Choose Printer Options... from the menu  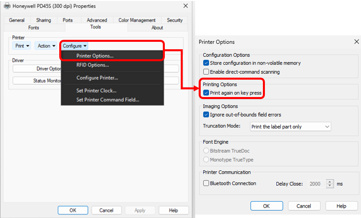pos(113,56)
